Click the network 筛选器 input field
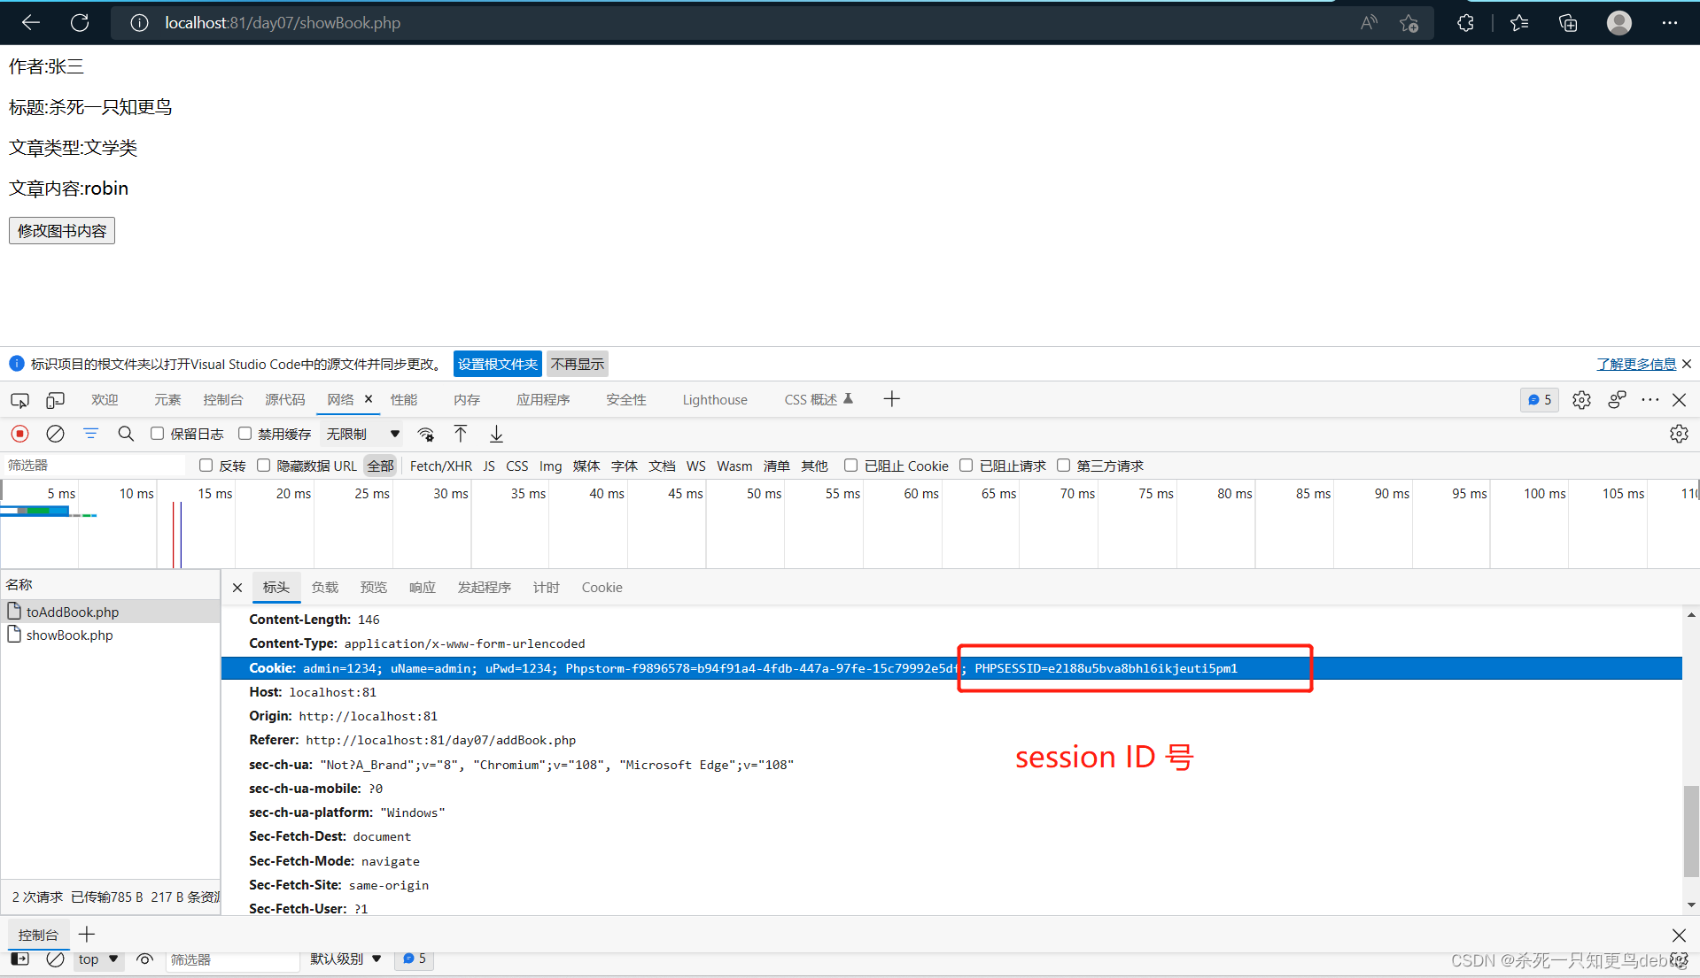This screenshot has height=978, width=1700. pos(93,466)
